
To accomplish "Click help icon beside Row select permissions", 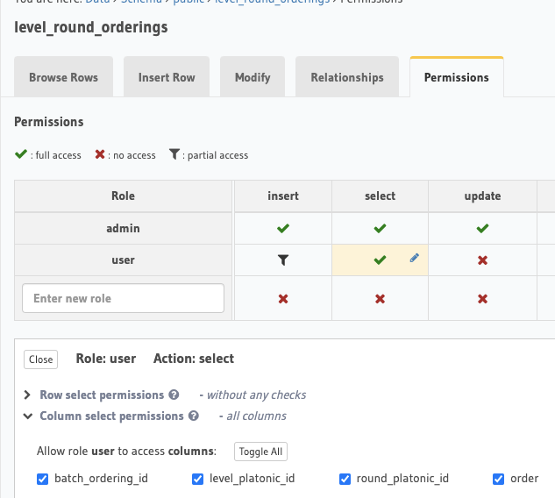I will point(174,395).
